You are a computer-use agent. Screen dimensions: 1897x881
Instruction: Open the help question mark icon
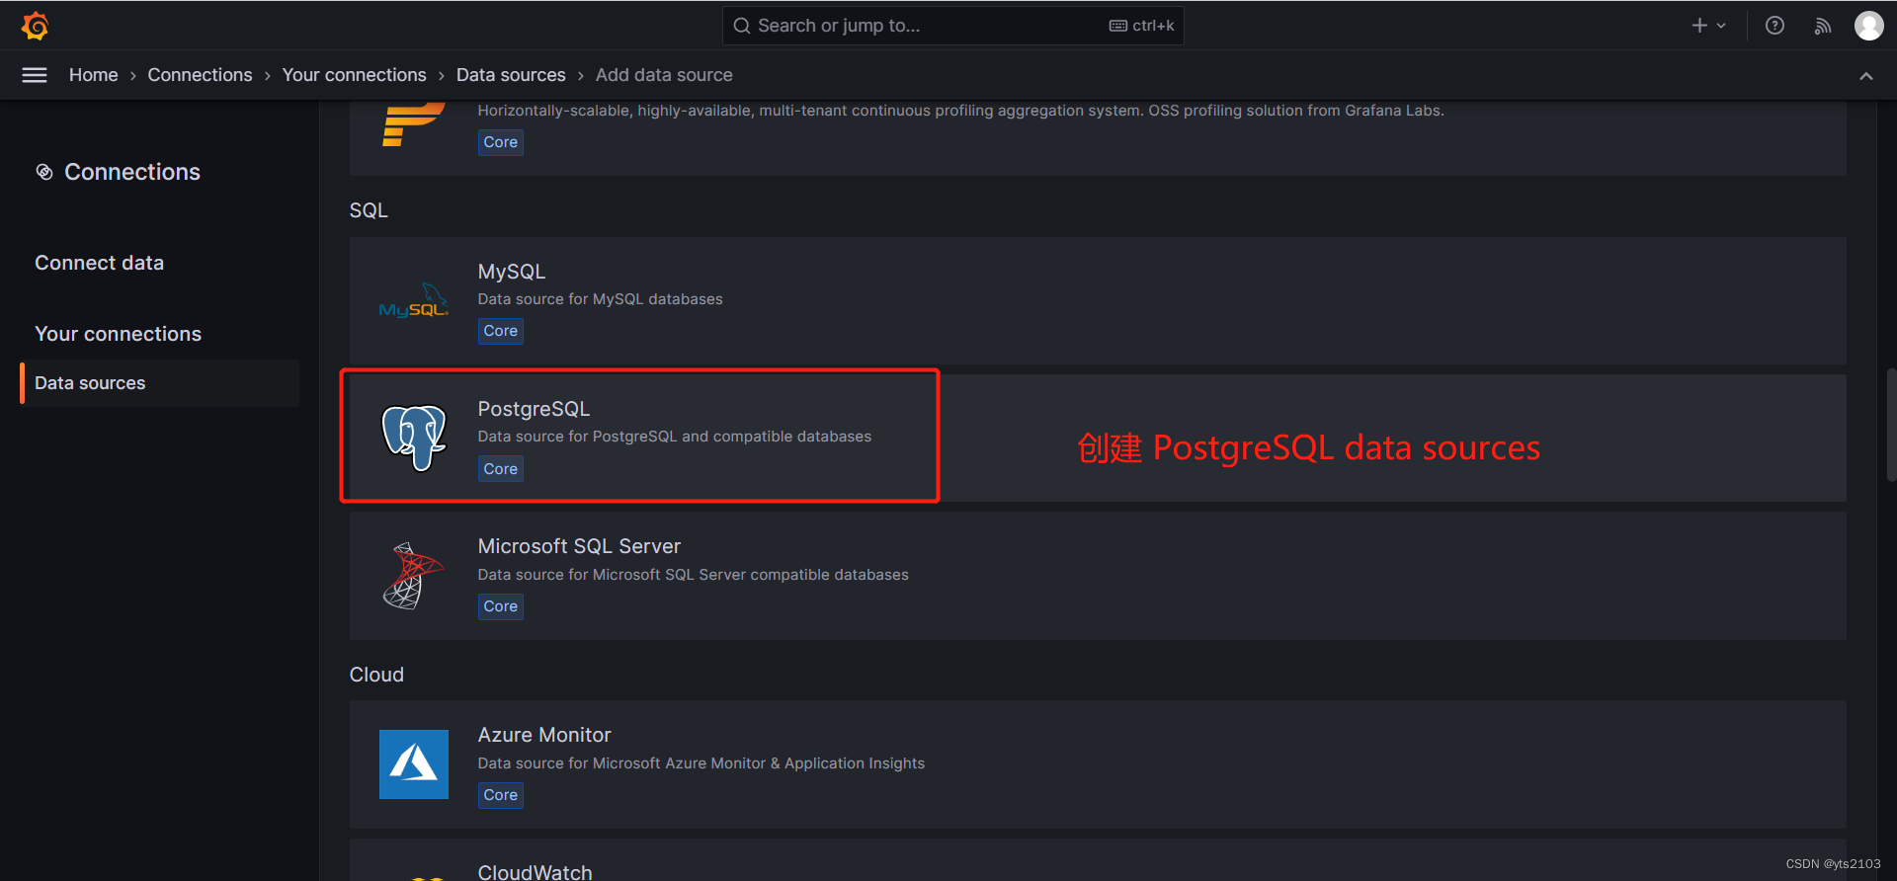click(x=1774, y=26)
